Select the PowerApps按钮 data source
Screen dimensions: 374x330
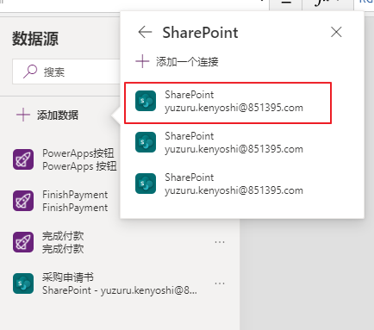(65, 159)
